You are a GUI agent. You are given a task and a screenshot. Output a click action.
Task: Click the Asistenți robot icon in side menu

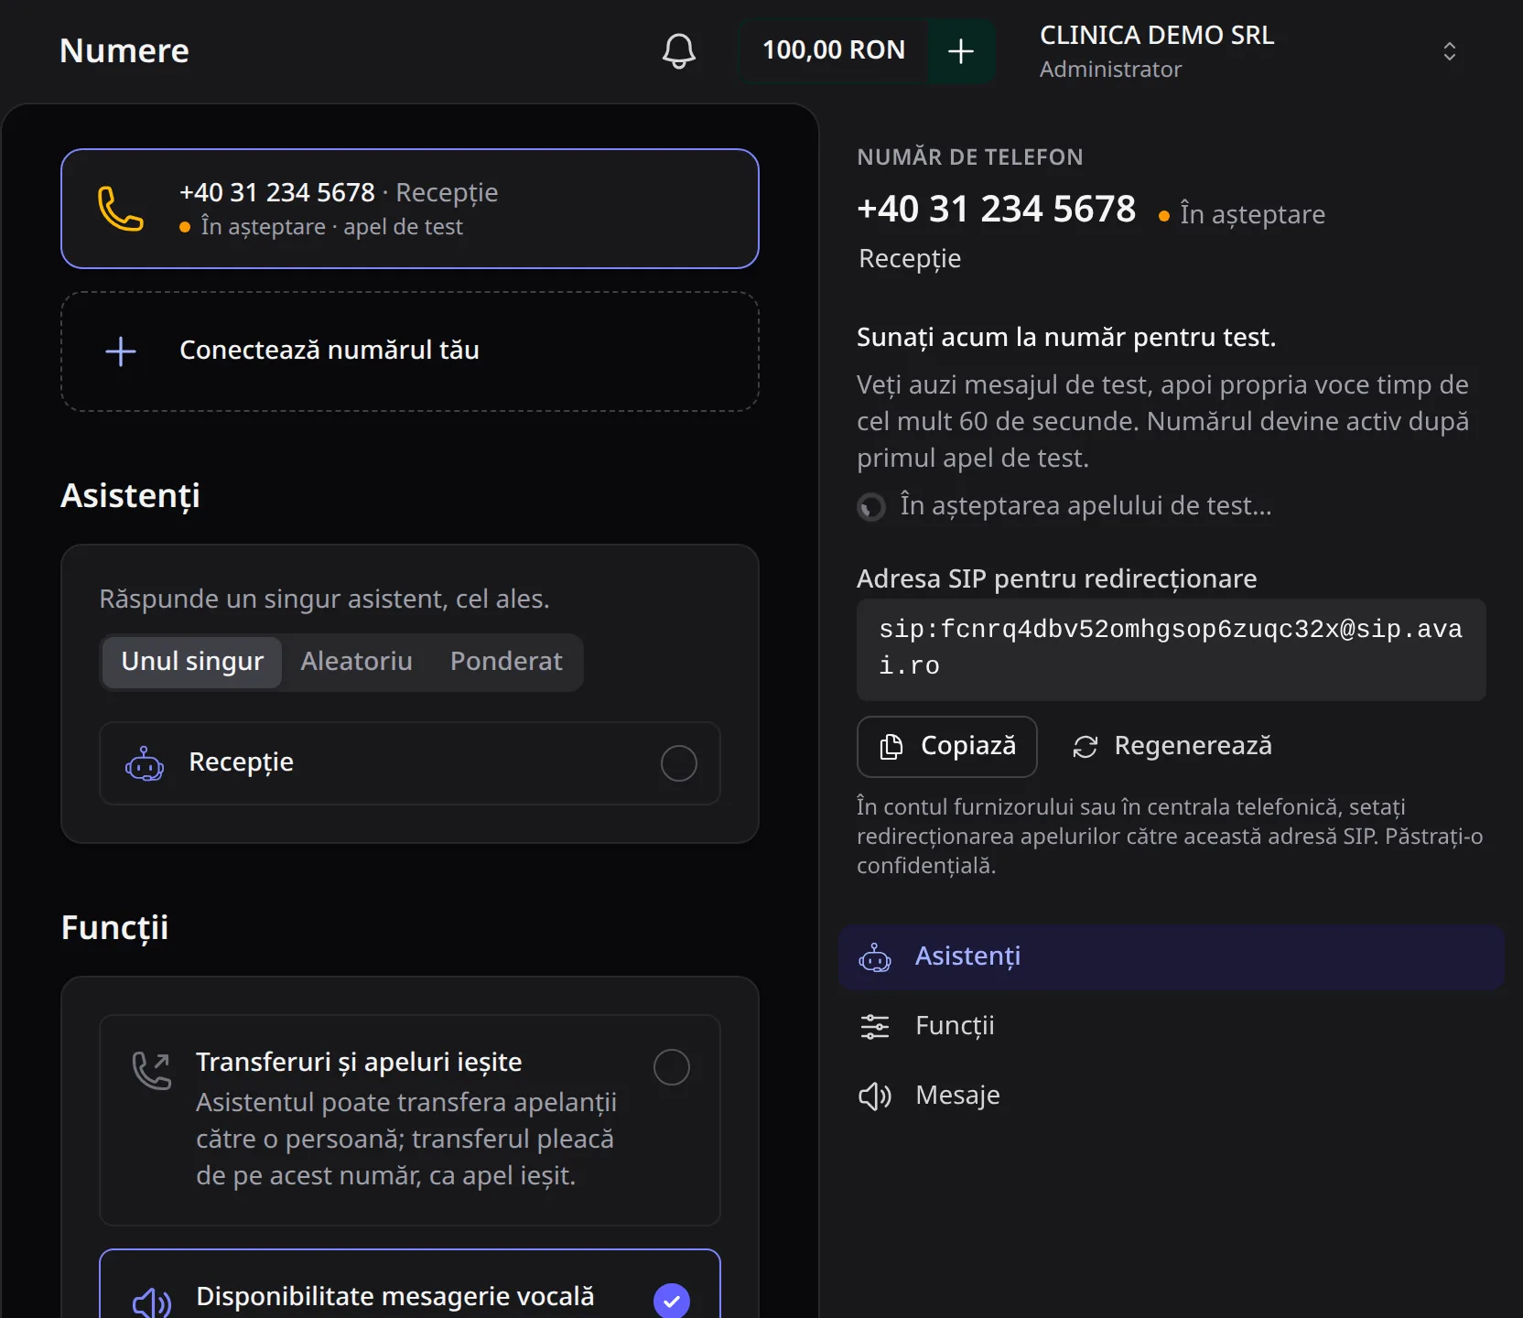[875, 957]
